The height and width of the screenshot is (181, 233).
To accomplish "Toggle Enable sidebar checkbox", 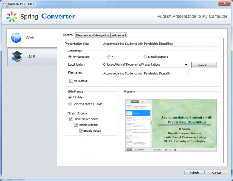I will pyautogui.click(x=76, y=125).
